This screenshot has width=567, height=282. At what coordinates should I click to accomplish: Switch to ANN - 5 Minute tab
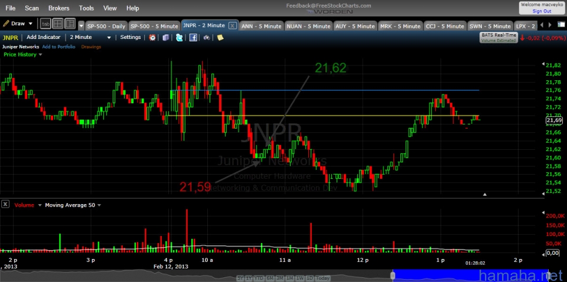pos(261,26)
